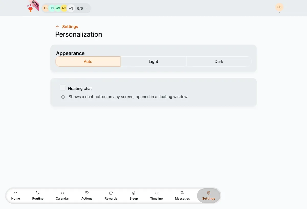This screenshot has height=209, width=307.
Task: Select the AS member avatar
Action: point(58,8)
